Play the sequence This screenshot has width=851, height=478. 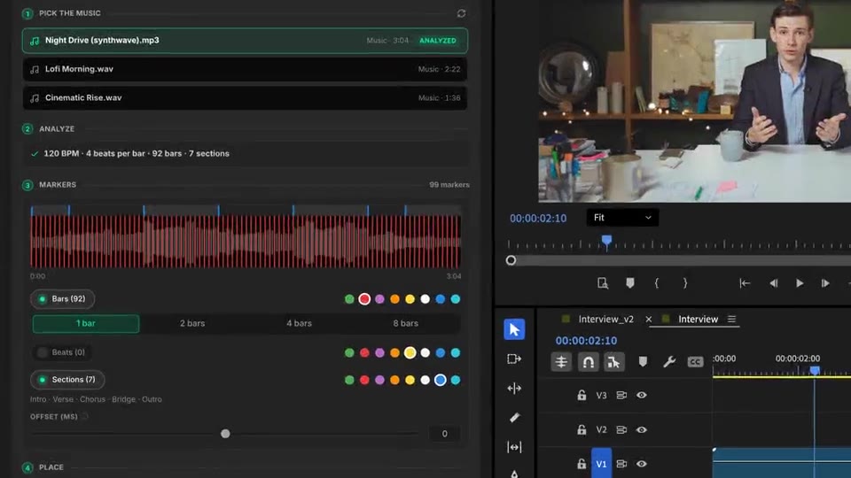(x=800, y=283)
